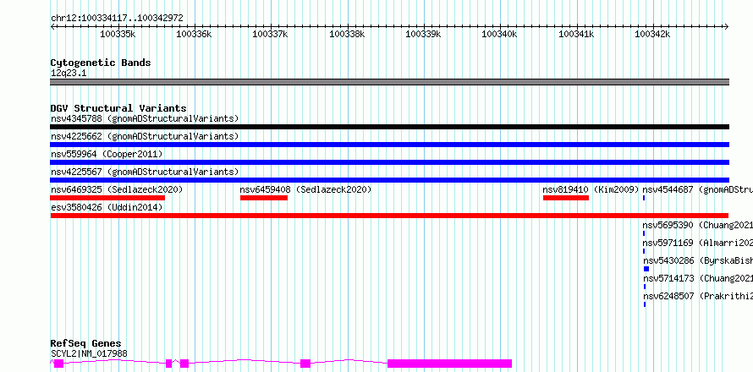Click the 100341k ruler tick label
This screenshot has width=753, height=372.
(576, 34)
